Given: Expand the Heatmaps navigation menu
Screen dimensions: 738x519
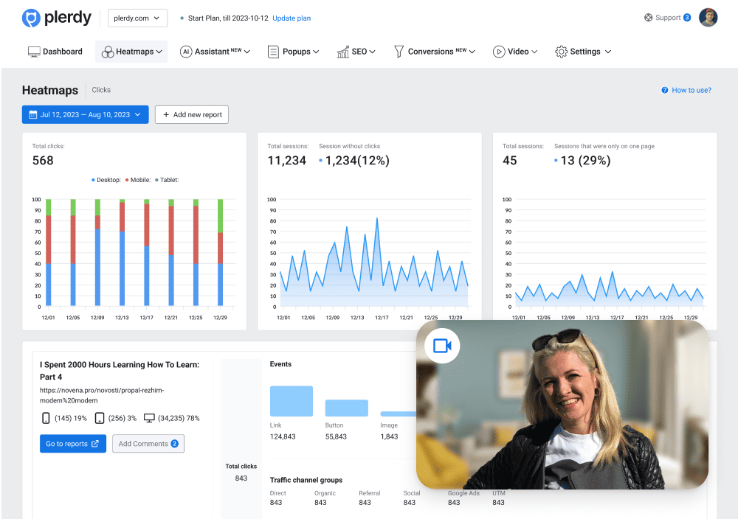Looking at the screenshot, I should coord(131,52).
